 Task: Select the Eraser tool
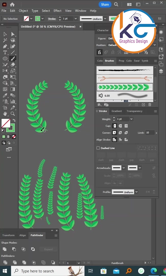(13, 65)
